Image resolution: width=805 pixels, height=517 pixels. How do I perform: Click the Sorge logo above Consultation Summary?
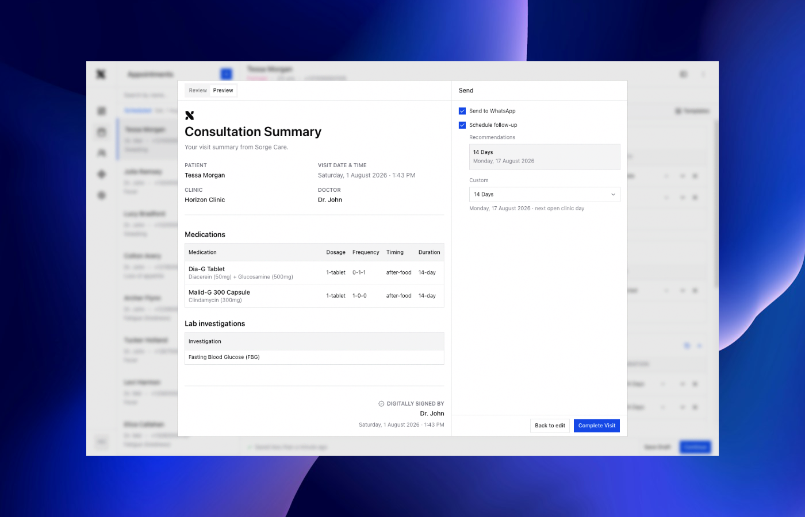(189, 115)
